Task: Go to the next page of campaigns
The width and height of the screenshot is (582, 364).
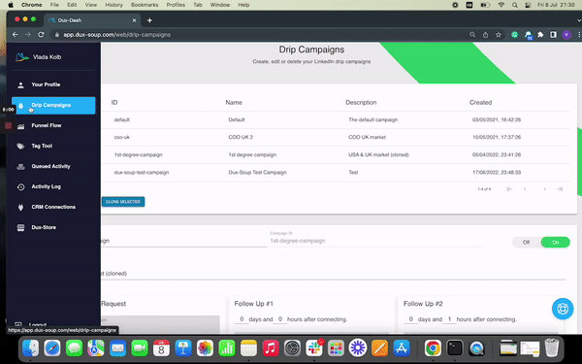Action: click(544, 189)
